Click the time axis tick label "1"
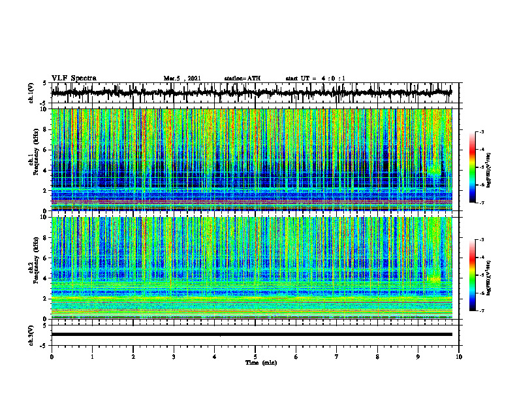This screenshot has height=400, width=517. tap(92, 357)
